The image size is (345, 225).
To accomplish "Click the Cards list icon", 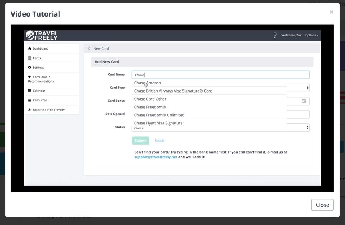I will [30, 58].
